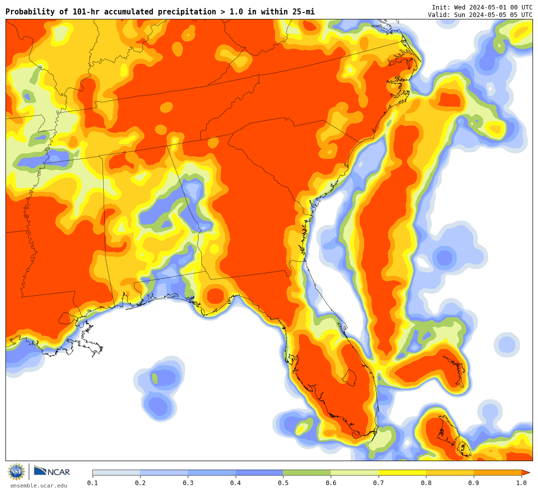This screenshot has height=492, width=538.
Task: Click the Valid time Sun 2024-05-05 05 UTC
Action: click(480, 15)
